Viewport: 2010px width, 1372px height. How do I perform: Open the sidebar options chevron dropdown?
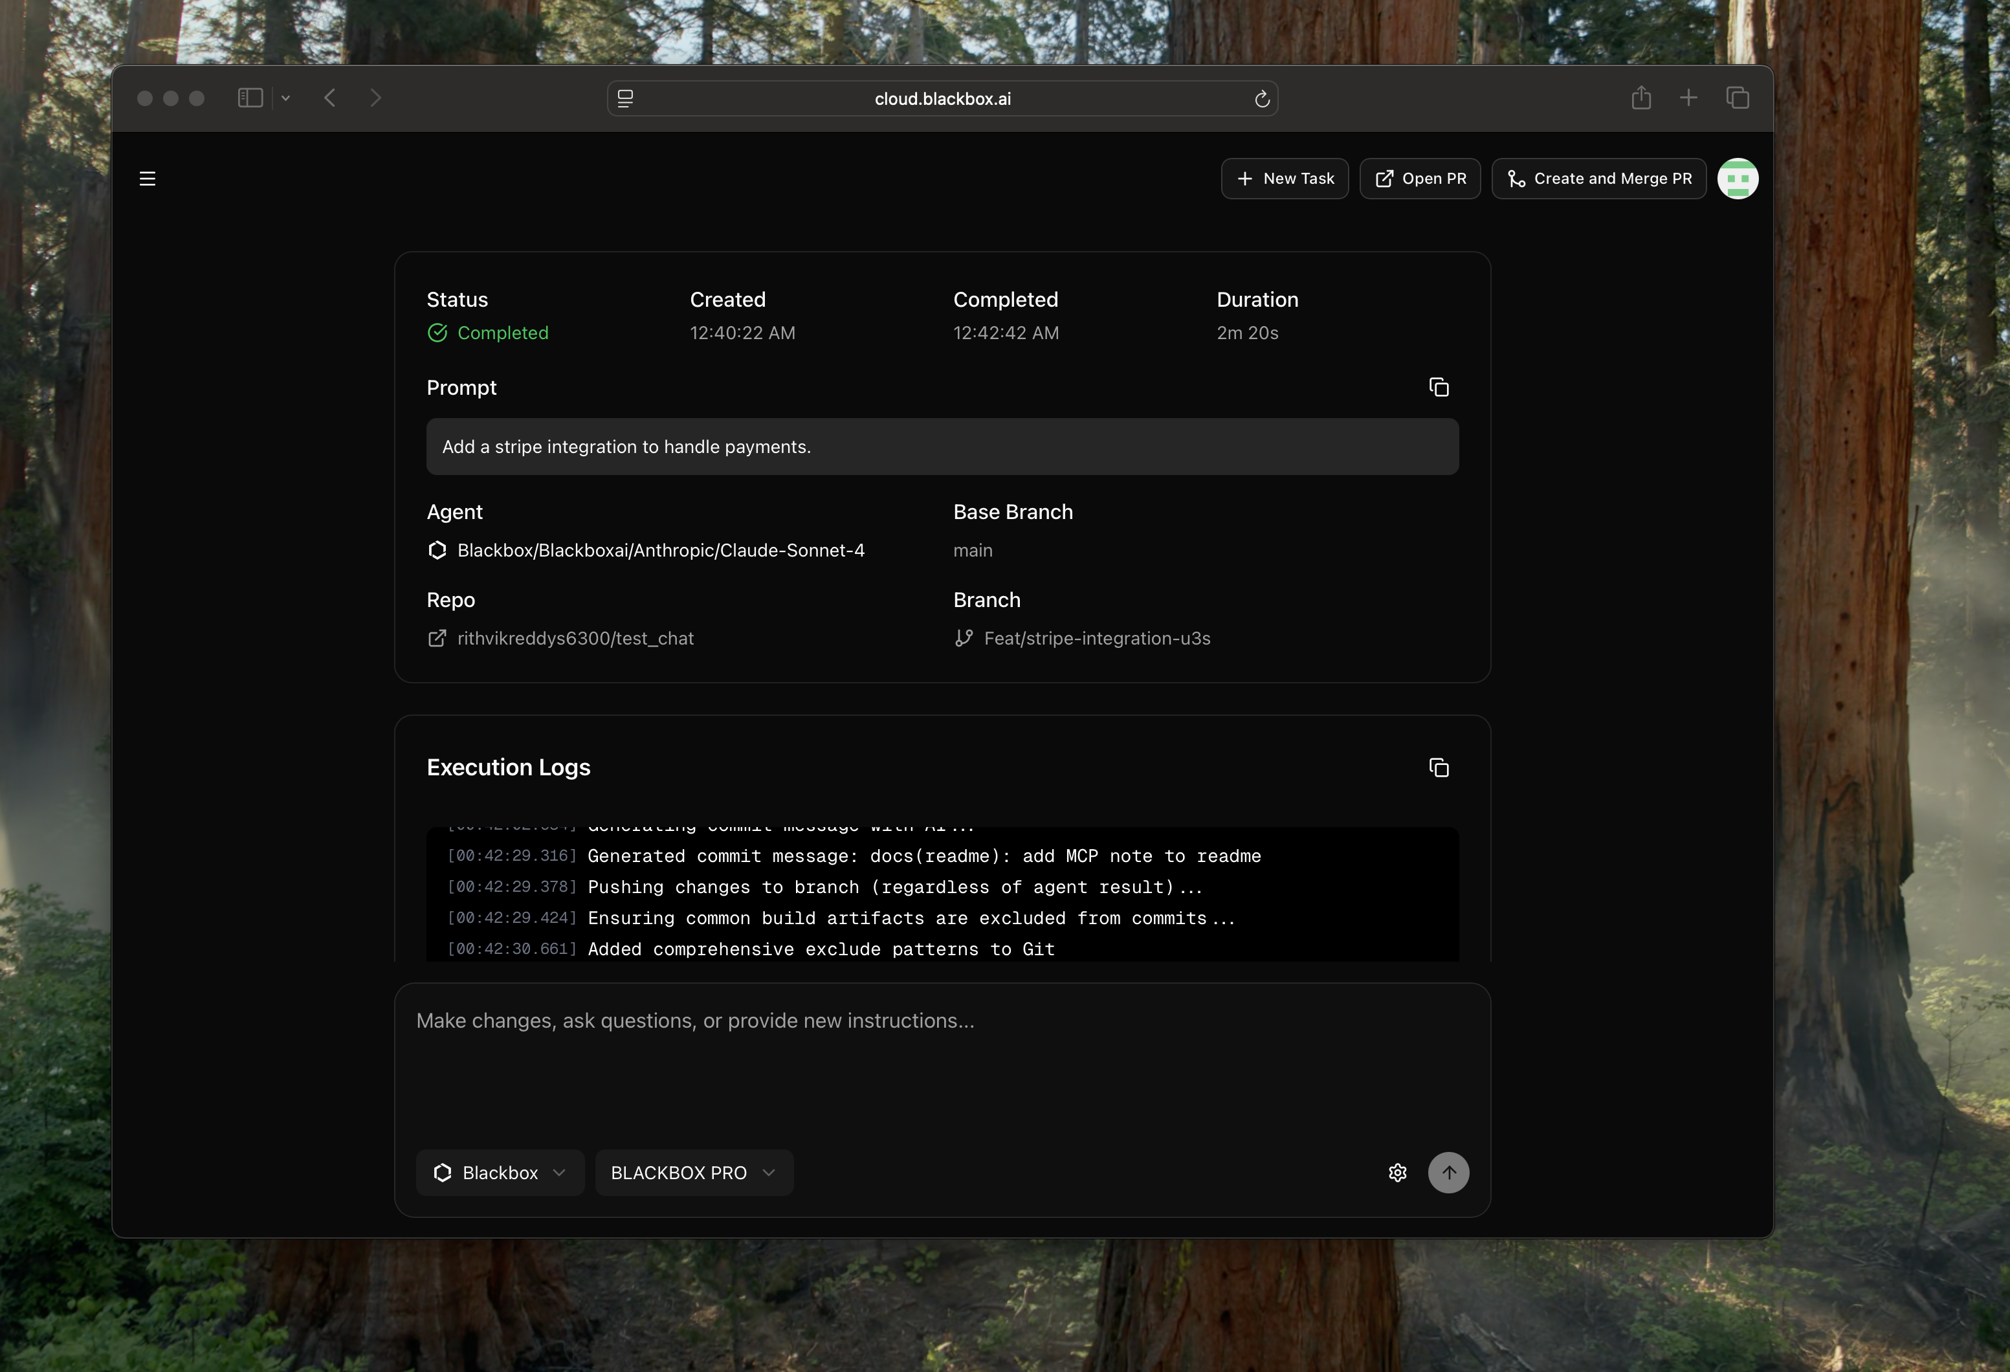286,98
